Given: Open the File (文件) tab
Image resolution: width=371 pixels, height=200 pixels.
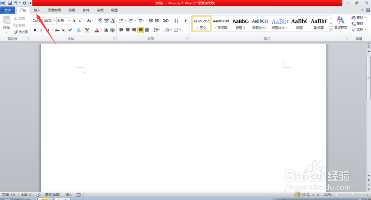Looking at the screenshot, I should point(7,10).
